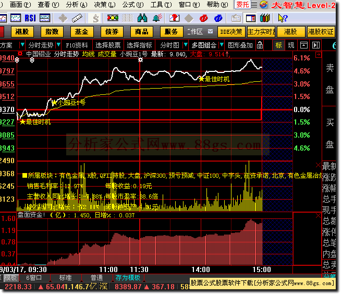This screenshot has width=342, height=295.
Task: Toggle the window layout icon after 现
Action: [x=304, y=45]
